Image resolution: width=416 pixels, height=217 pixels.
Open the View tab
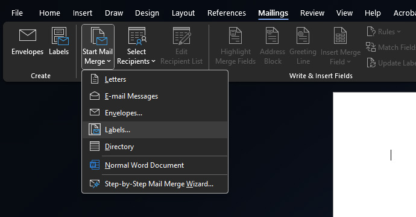pos(344,13)
